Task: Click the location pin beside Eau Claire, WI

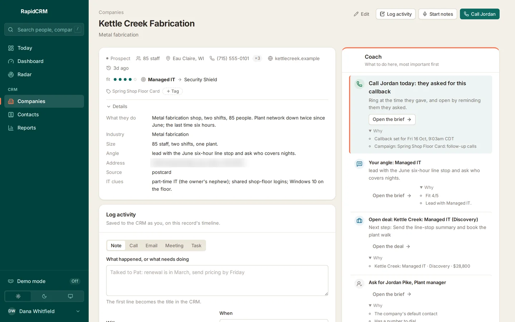Action: coord(168,58)
